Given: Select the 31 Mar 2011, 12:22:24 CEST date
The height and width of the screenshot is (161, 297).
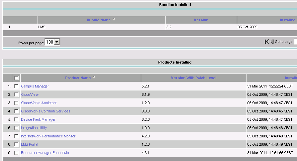Looking at the screenshot, I should click(270, 86).
